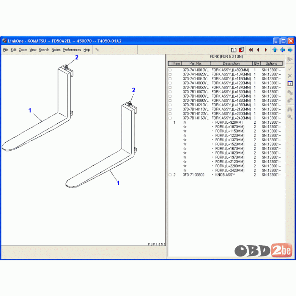Open the Search menu
Viewport: 296px width, 296px height.
(x=44, y=50)
